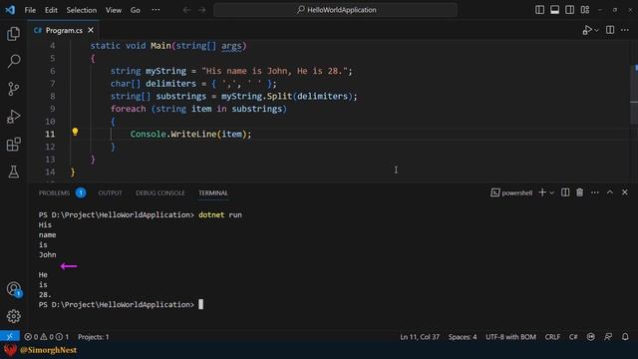Toggle bottom panel visibility in title bar
Image resolution: width=638 pixels, height=359 pixels.
(554, 10)
